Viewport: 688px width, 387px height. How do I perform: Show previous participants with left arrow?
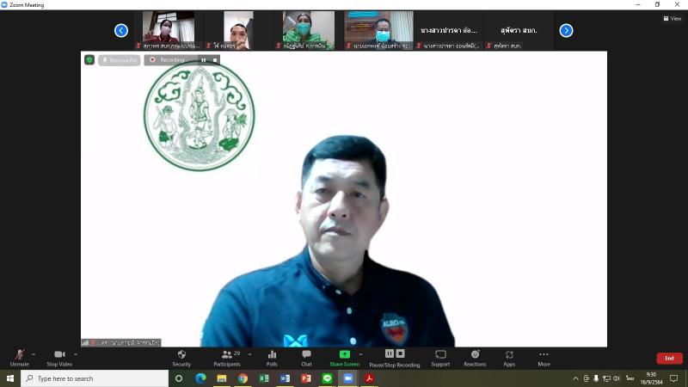coord(121,30)
